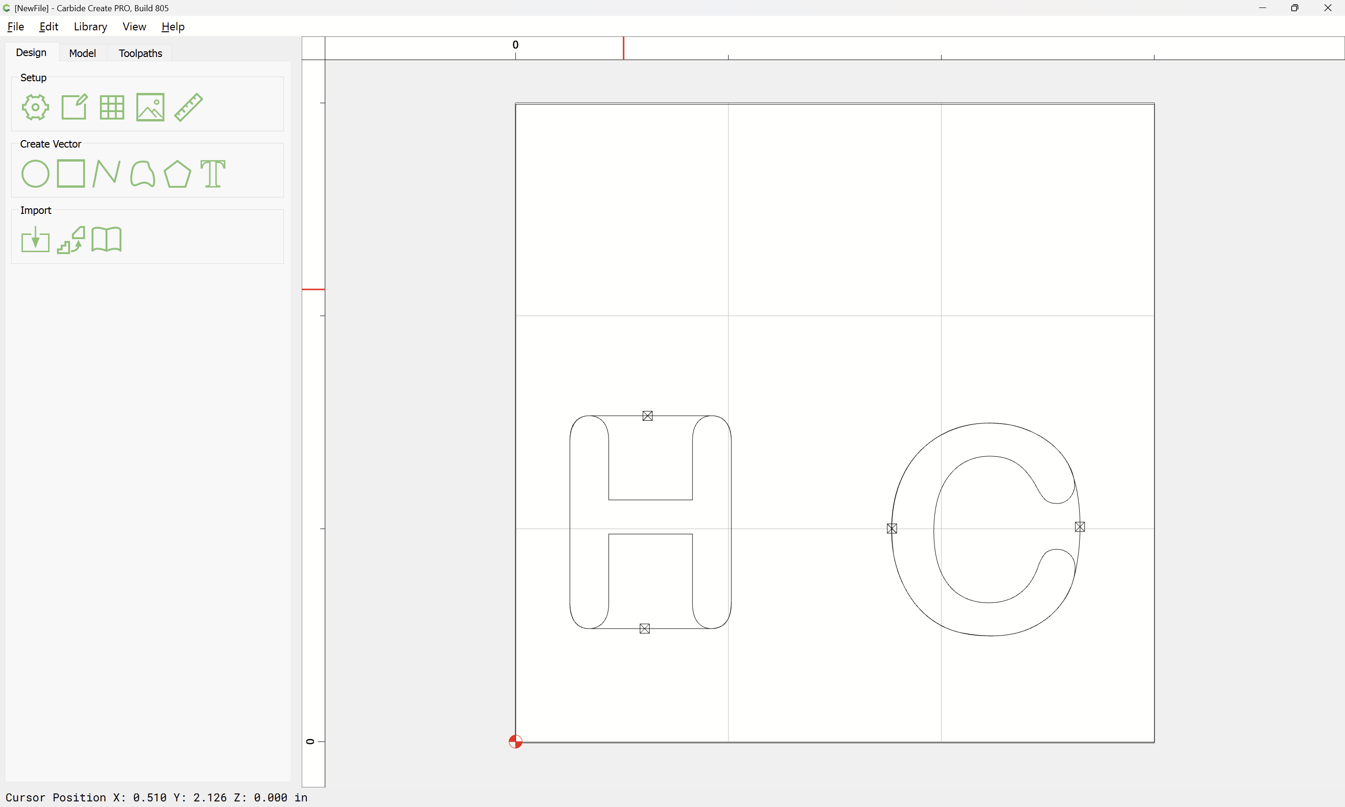Open the Help menu
Image resolution: width=1345 pixels, height=807 pixels.
point(173,27)
